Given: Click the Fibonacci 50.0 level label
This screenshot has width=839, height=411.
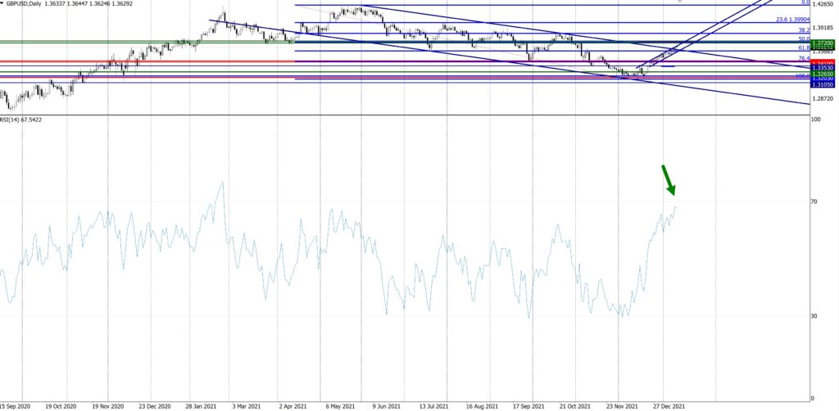Looking at the screenshot, I should coord(804,38).
